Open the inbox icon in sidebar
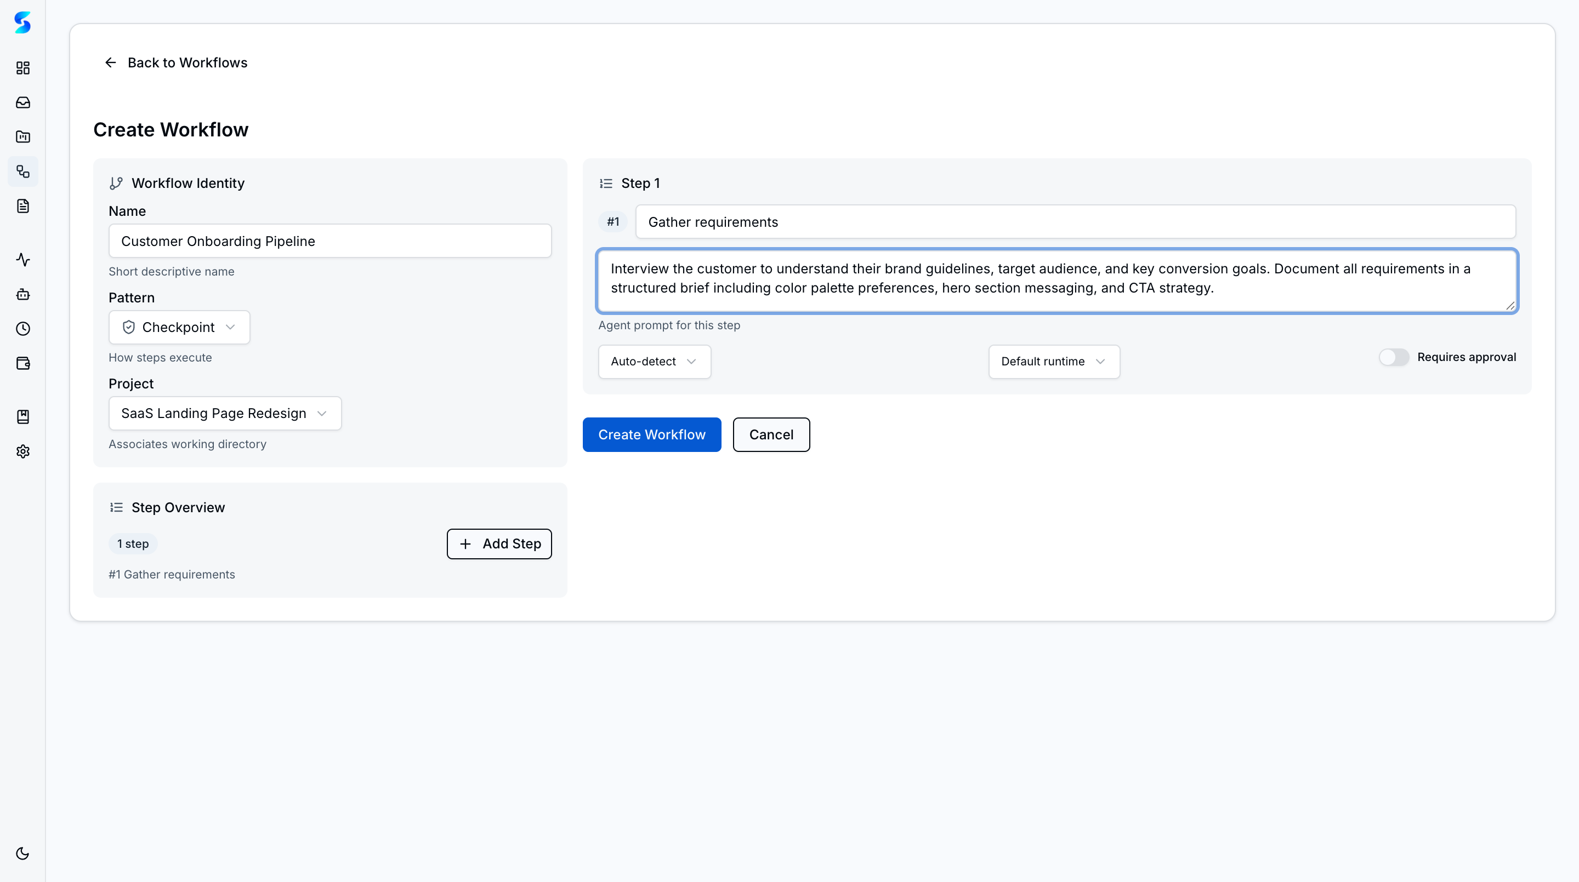This screenshot has height=882, width=1579. [x=22, y=102]
